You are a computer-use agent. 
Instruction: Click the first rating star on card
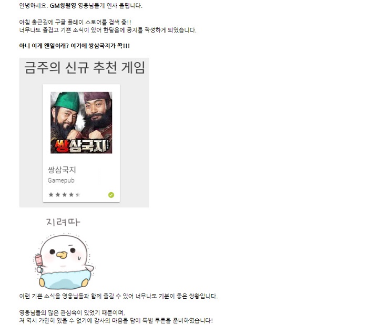point(51,195)
